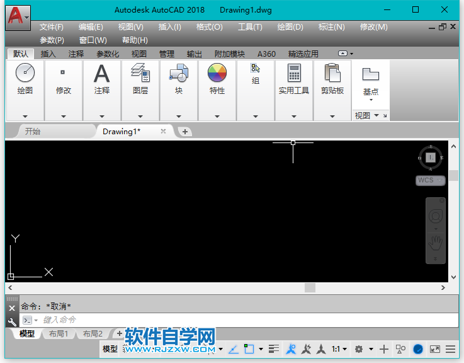
Task: Toggle auto-add annotation scales icon
Action: point(306,349)
